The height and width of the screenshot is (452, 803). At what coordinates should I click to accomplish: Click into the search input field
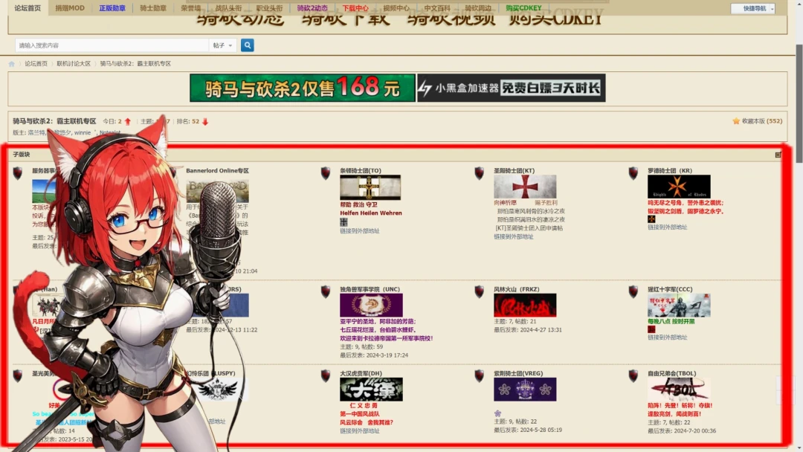112,45
